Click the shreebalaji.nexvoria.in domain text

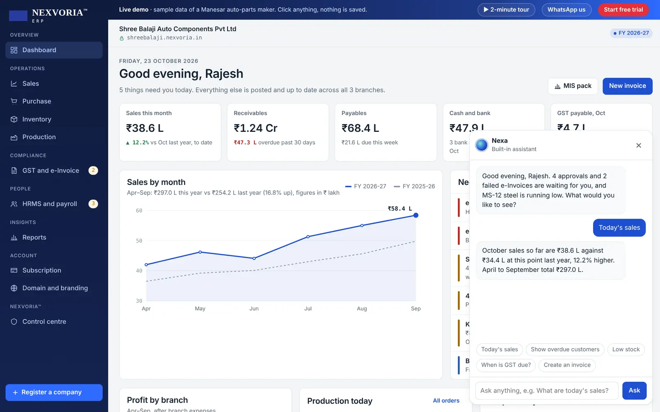coord(165,37)
